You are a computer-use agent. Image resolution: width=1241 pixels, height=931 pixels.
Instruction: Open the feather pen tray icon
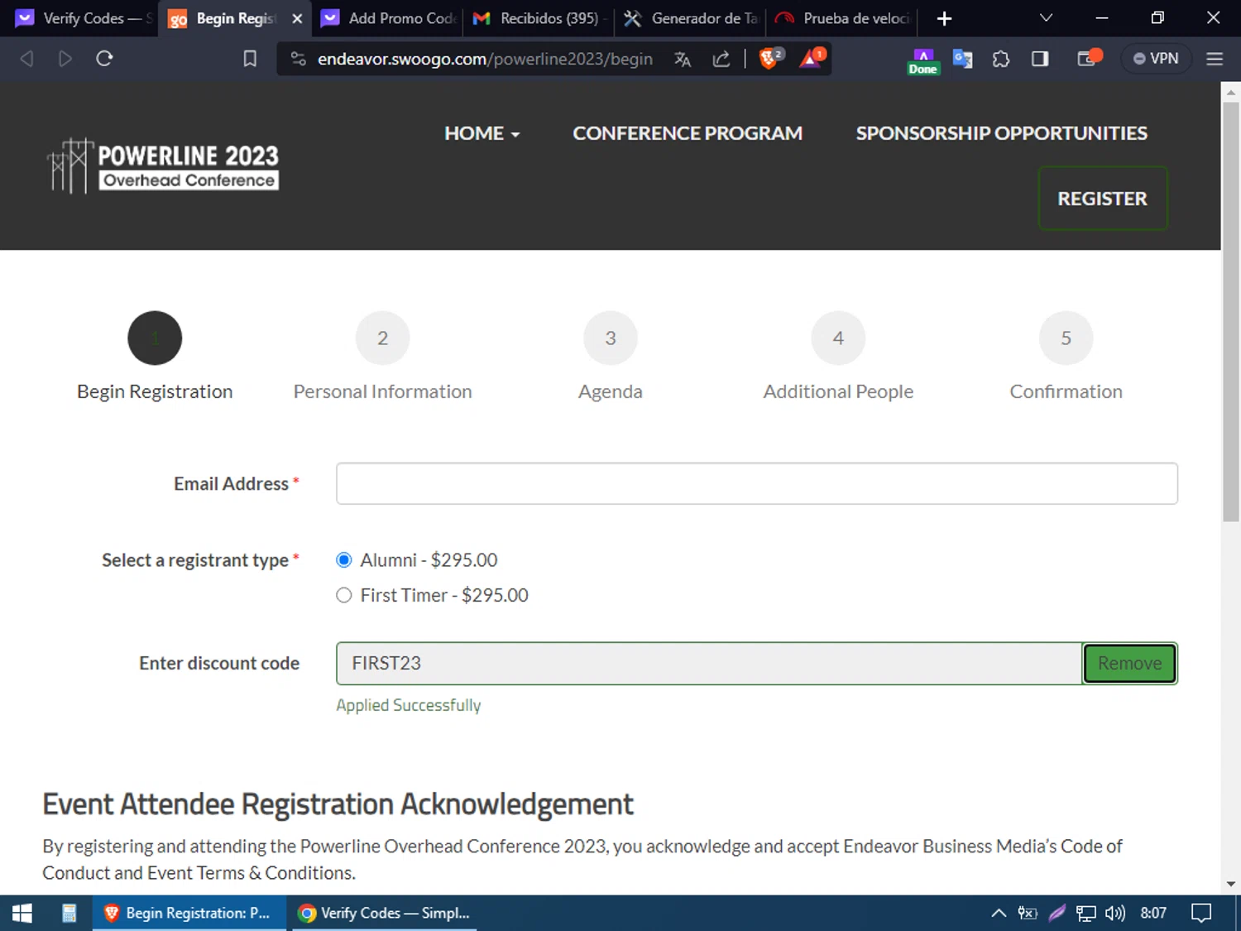(x=1057, y=913)
